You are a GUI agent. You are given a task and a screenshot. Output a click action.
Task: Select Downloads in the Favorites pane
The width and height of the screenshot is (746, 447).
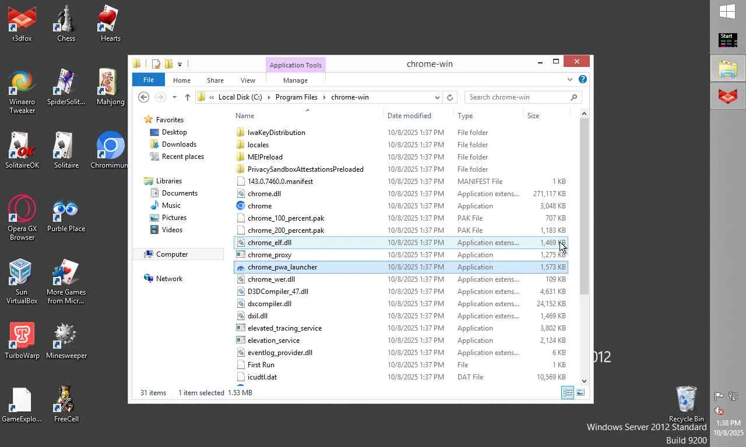179,144
